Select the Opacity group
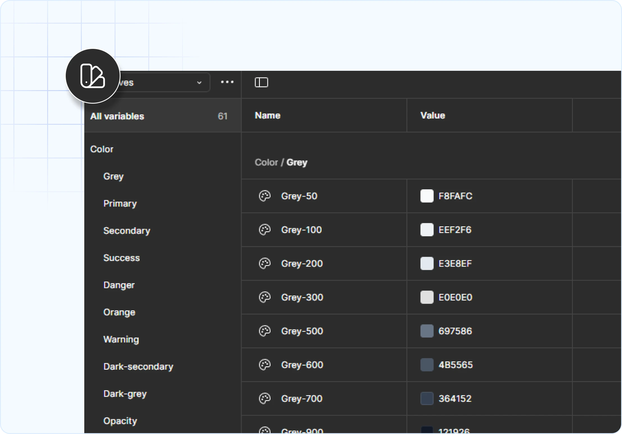This screenshot has height=434, width=622. click(120, 421)
